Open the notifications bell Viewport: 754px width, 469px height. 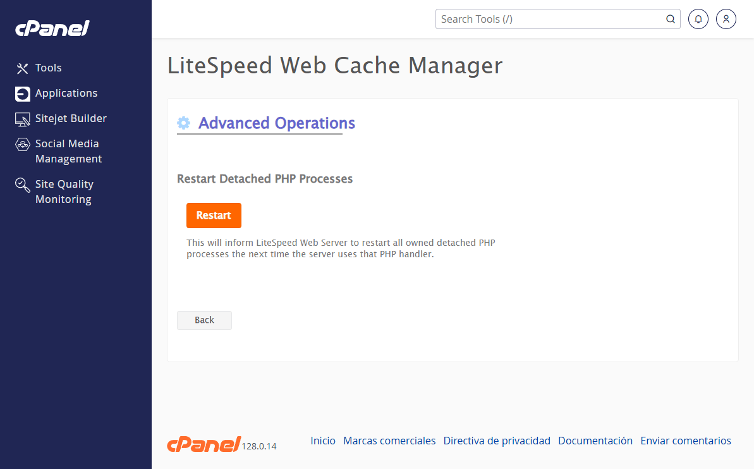[x=698, y=19]
